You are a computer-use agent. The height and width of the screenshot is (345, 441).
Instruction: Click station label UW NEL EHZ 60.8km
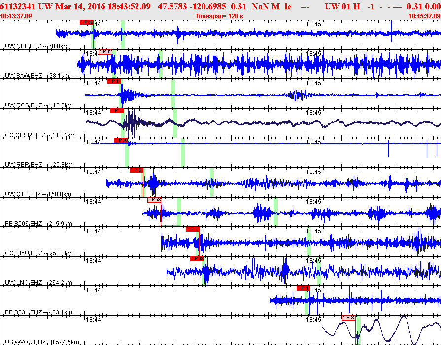point(37,46)
